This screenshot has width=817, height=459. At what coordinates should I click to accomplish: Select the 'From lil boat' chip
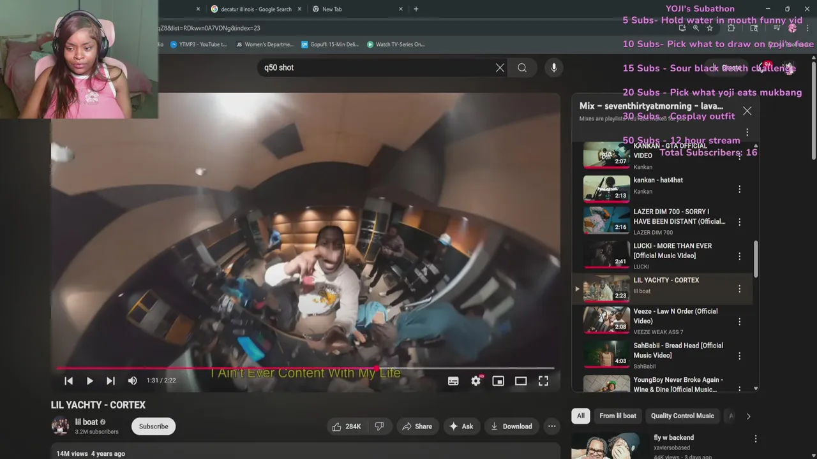[618, 416]
